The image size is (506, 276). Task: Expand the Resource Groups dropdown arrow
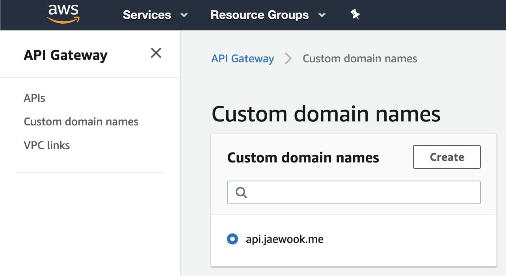coord(322,16)
